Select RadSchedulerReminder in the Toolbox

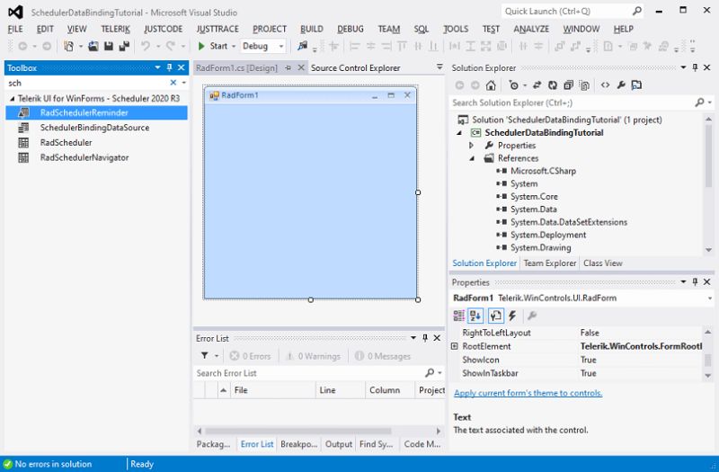coord(97,113)
